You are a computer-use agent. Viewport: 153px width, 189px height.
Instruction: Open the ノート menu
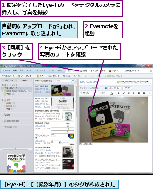point(29,70)
